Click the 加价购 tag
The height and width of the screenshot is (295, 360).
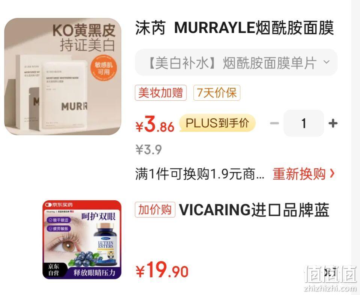coord(155,210)
